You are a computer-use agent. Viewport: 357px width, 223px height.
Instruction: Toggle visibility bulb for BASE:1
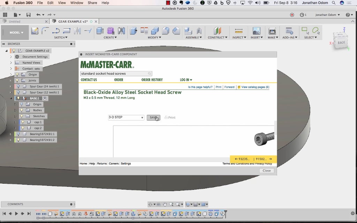(18, 98)
